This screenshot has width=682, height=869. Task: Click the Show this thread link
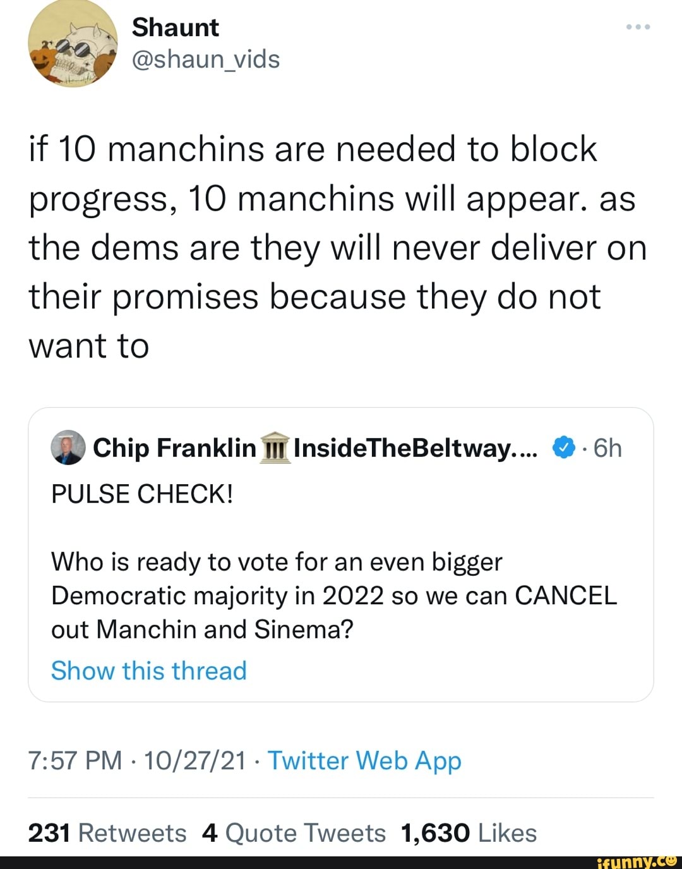click(148, 671)
